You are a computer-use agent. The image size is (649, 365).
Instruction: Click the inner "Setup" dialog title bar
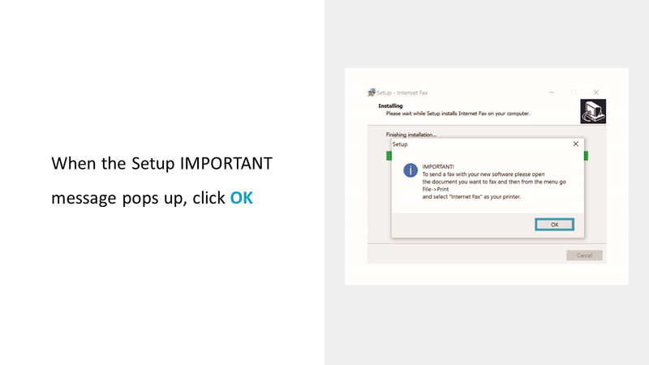(479, 144)
